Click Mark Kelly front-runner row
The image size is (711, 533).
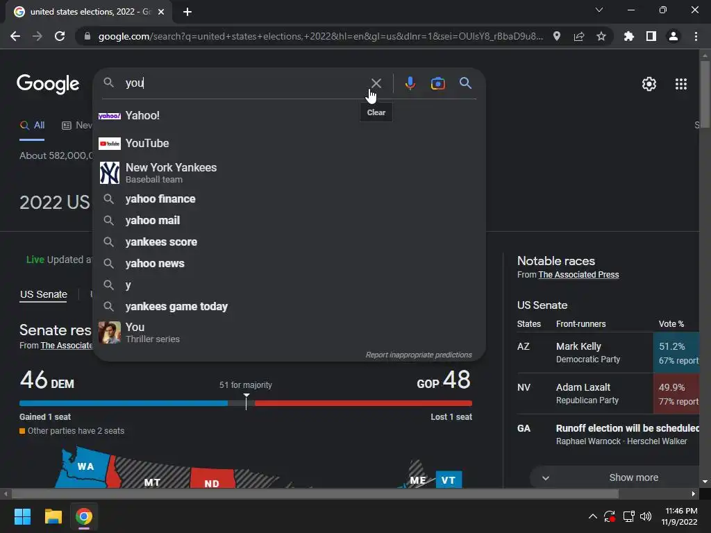pos(608,353)
